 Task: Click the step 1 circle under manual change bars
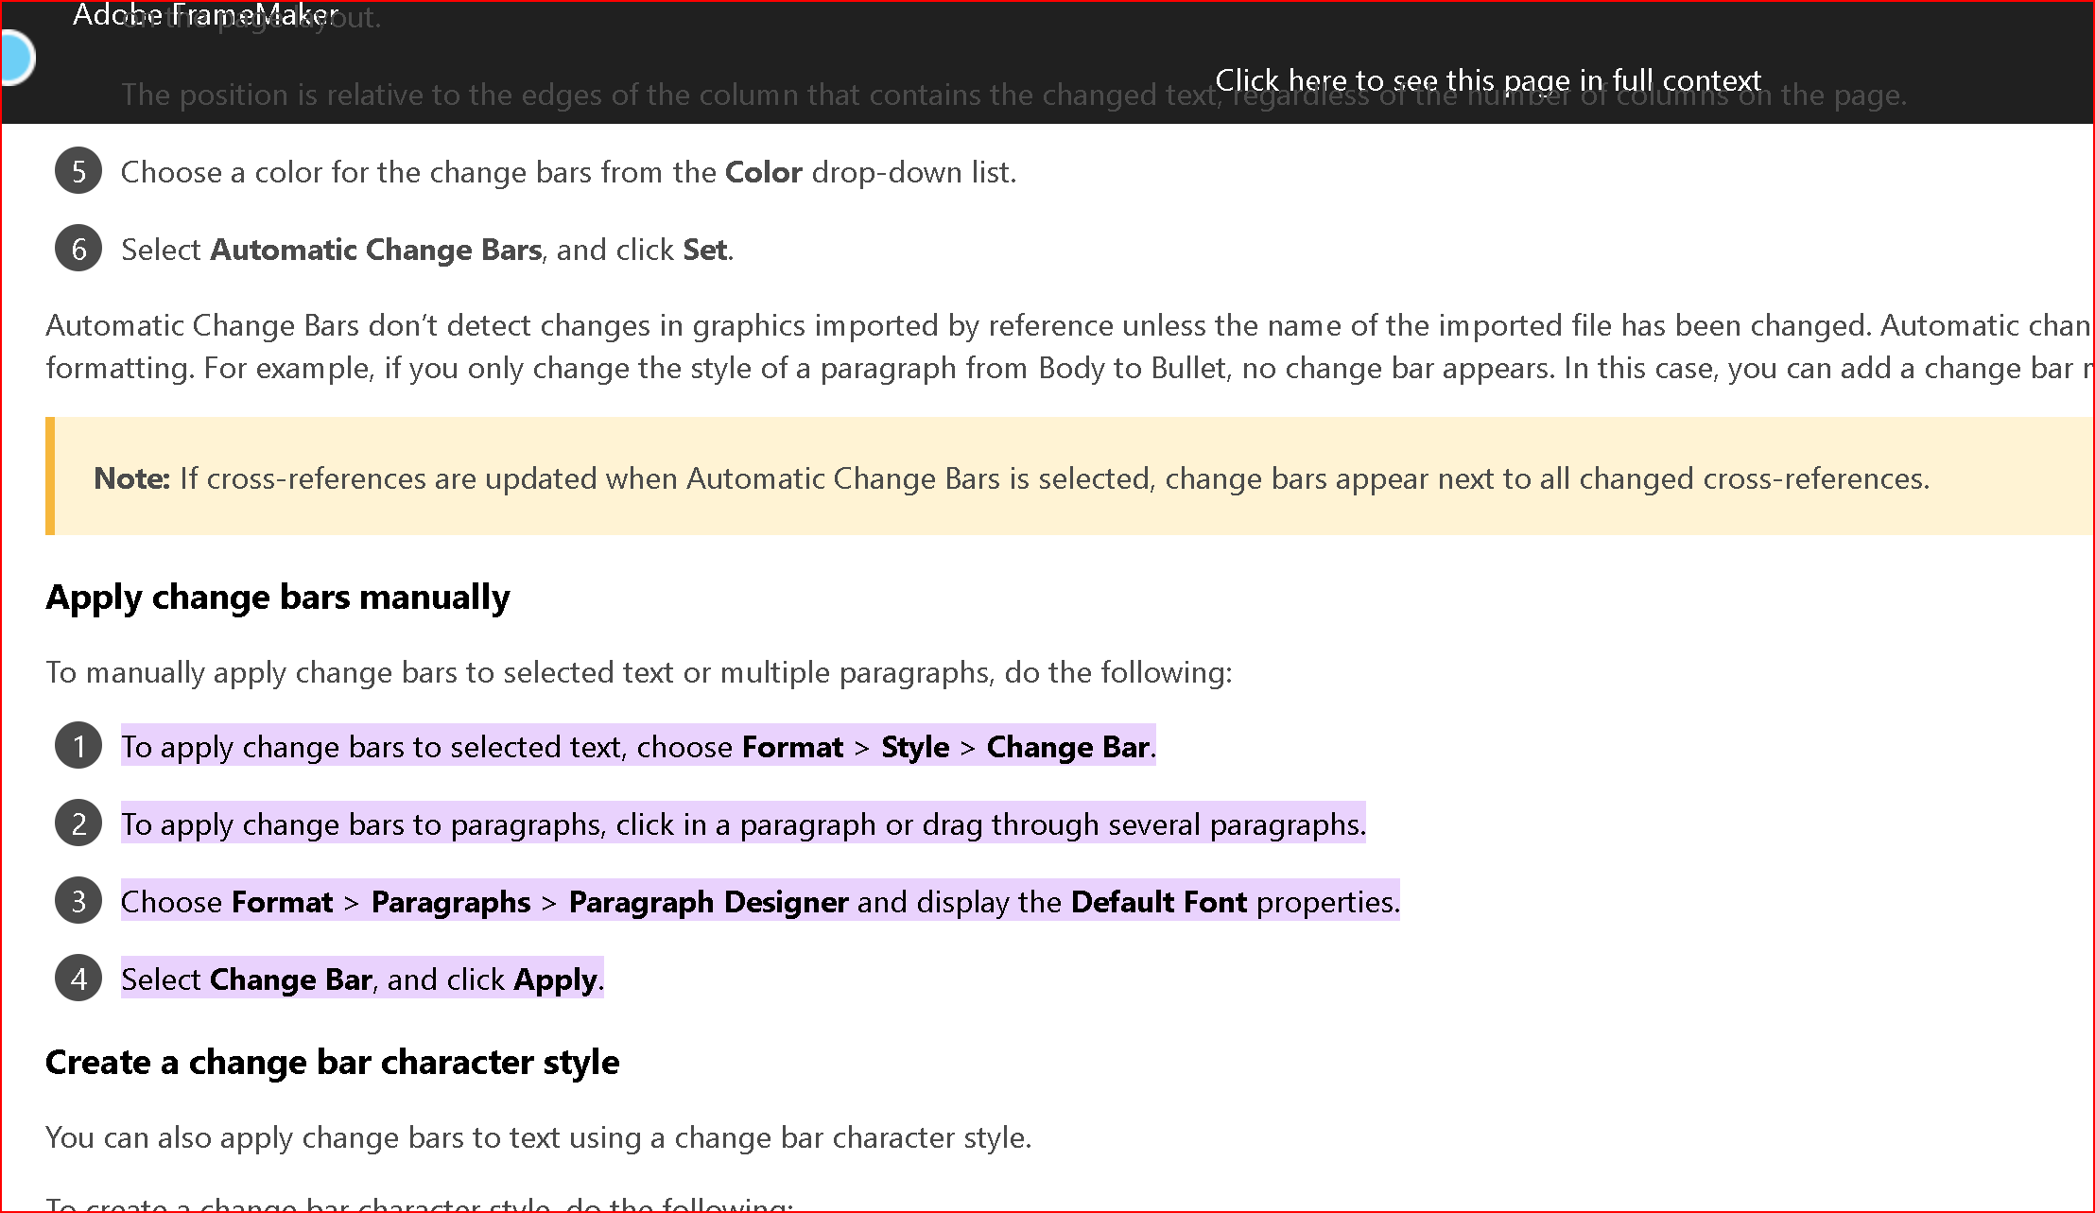(x=78, y=746)
